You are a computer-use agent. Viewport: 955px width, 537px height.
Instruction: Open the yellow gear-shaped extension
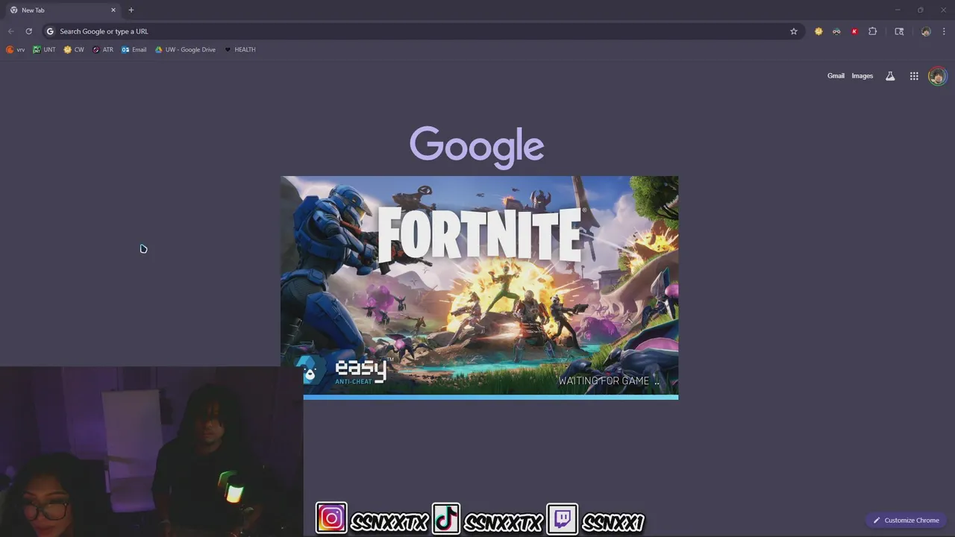pos(818,31)
